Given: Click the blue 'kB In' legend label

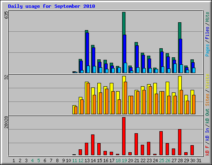Looking at the screenshot, I should point(207,135).
